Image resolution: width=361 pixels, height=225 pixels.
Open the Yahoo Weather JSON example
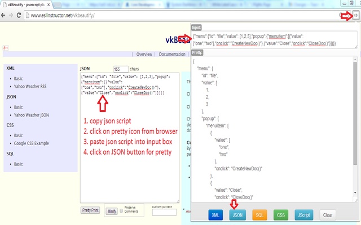pyautogui.click(x=32, y=115)
